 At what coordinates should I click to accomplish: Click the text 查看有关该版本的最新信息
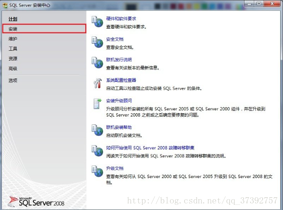[x=133, y=68]
